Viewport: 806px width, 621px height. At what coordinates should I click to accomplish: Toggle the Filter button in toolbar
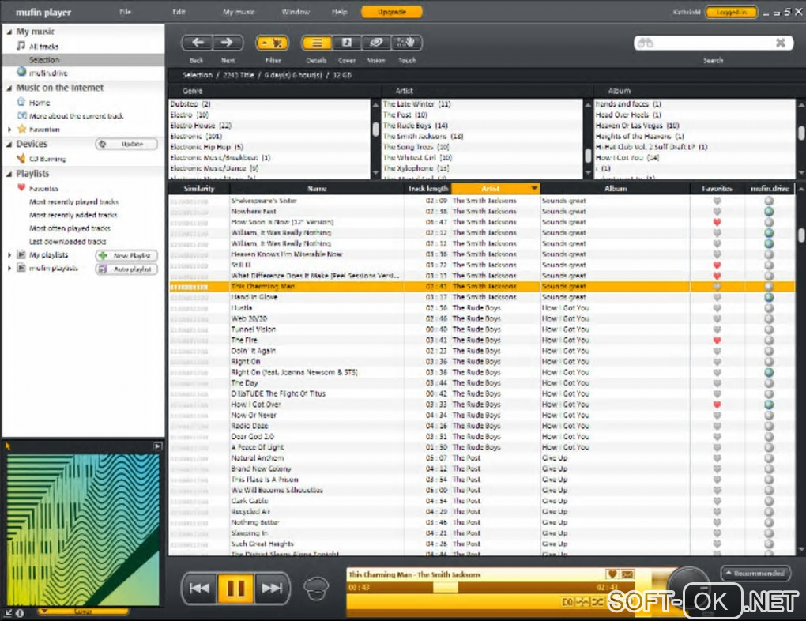[273, 43]
